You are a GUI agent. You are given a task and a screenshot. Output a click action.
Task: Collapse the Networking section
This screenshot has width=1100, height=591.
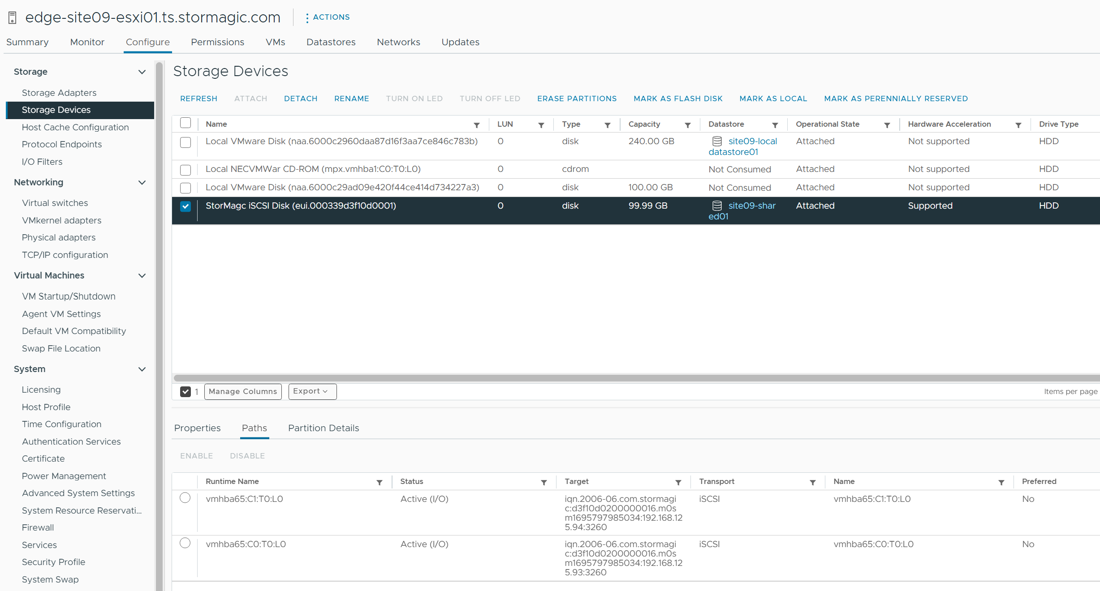[x=142, y=182]
